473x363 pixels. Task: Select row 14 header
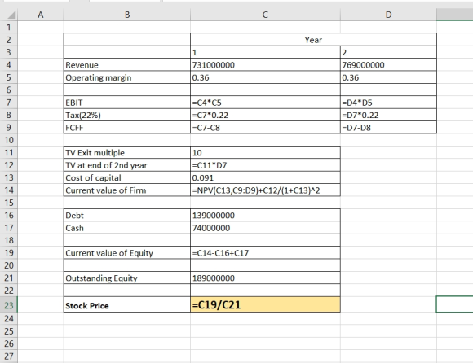tap(9, 190)
